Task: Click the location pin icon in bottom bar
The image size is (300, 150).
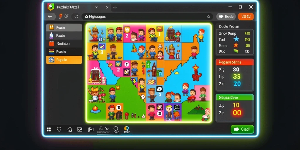Action: coord(59,129)
